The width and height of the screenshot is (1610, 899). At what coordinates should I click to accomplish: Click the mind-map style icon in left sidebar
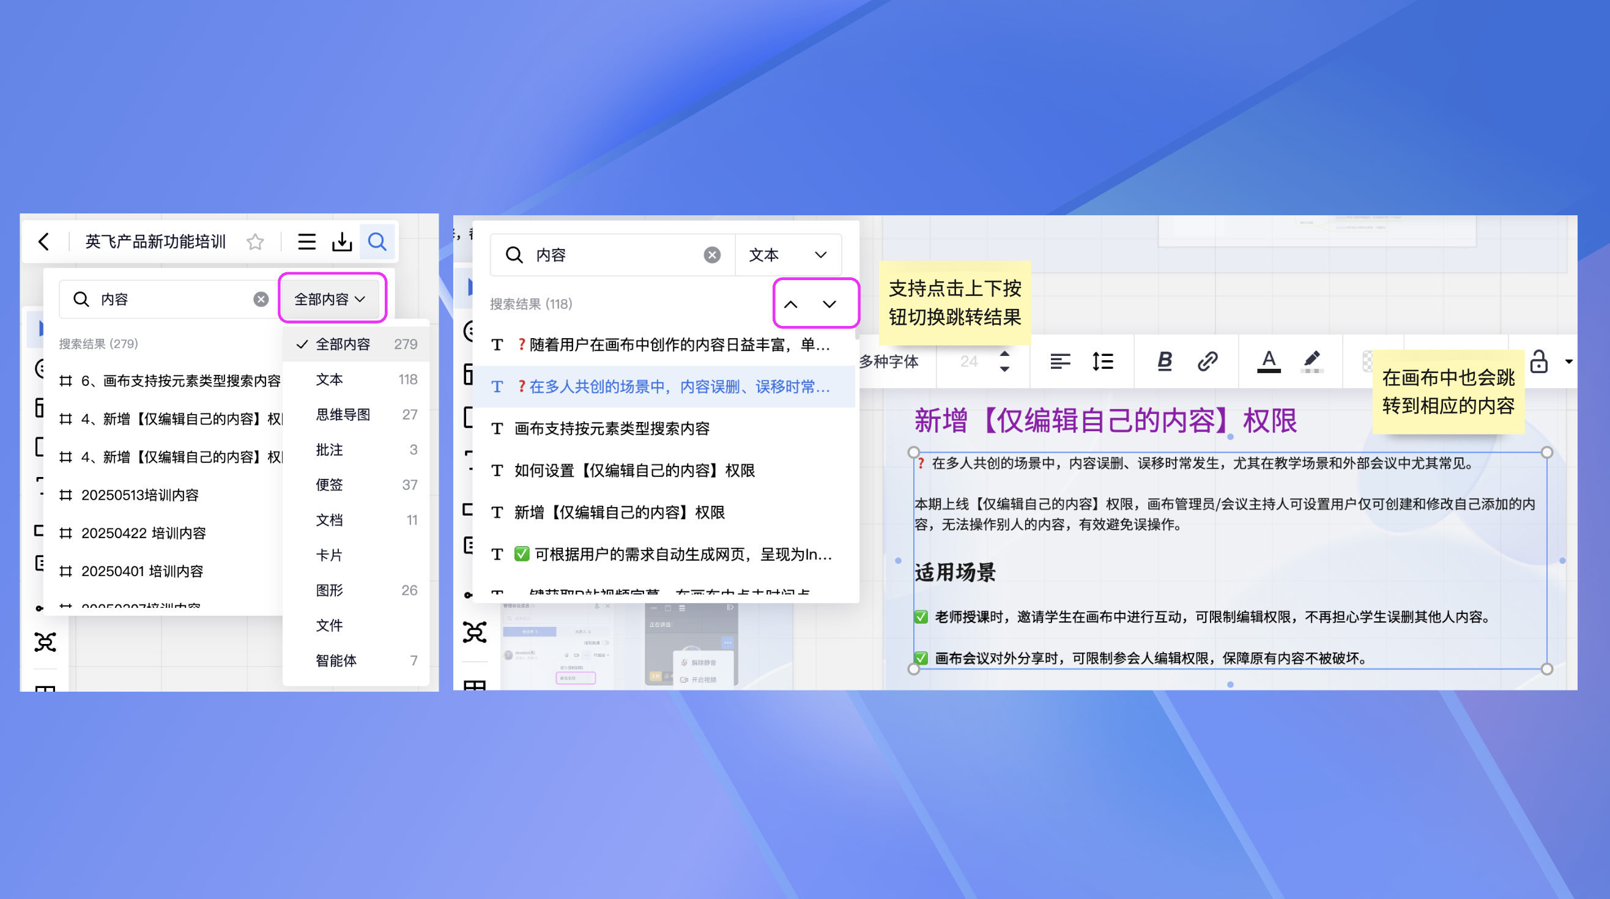click(x=45, y=642)
